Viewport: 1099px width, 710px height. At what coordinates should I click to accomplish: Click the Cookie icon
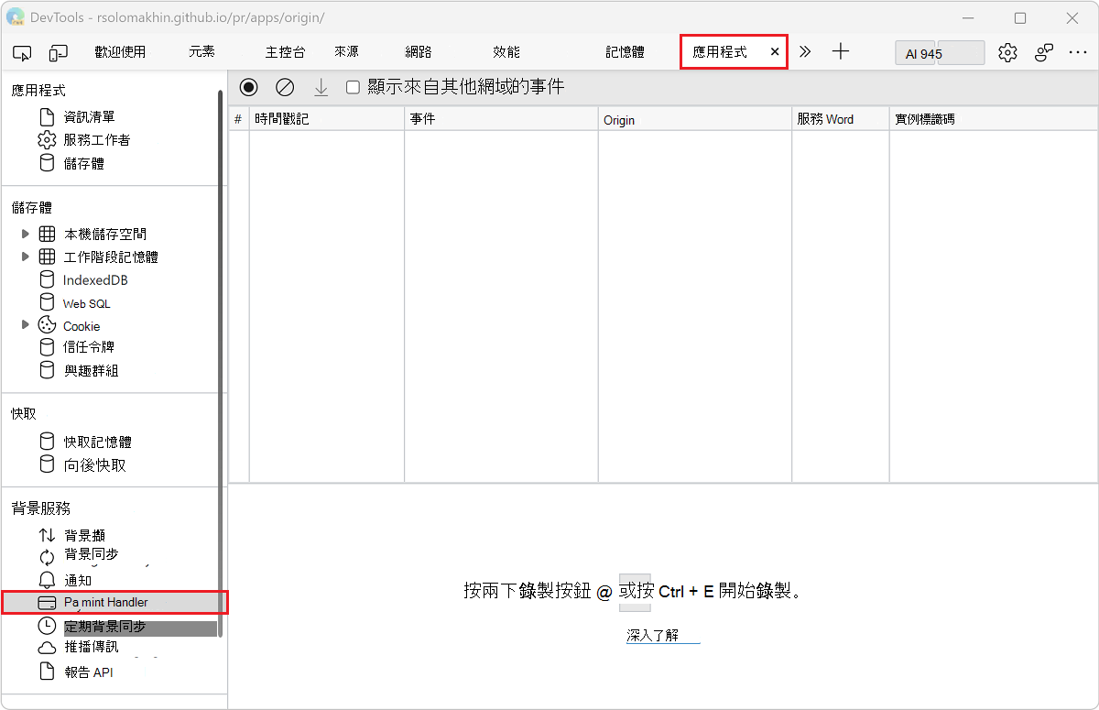click(x=47, y=324)
